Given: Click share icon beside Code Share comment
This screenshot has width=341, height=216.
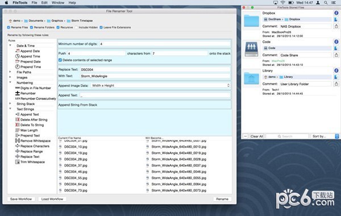Looking at the screenshot, I should click(336, 55).
